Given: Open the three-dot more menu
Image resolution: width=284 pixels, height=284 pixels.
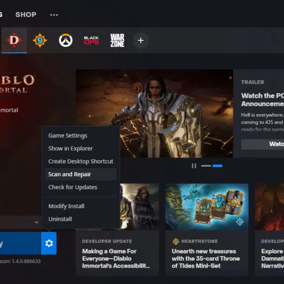Looking at the screenshot, I should tap(54, 15).
